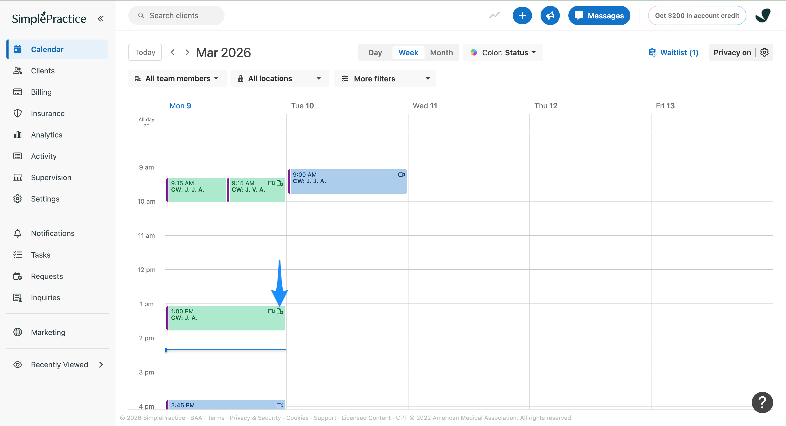Click the Notifications bell icon

(18, 233)
